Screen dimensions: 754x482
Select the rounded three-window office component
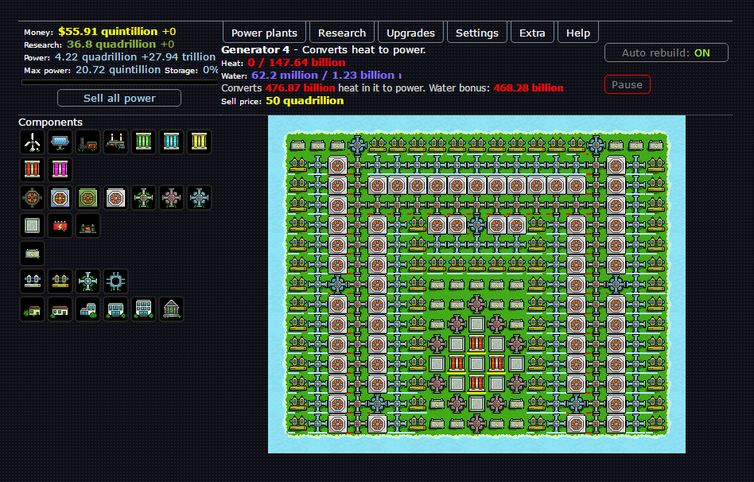pos(116,309)
